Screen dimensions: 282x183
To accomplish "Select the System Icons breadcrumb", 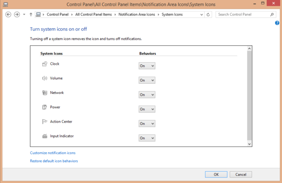I will pos(172,15).
